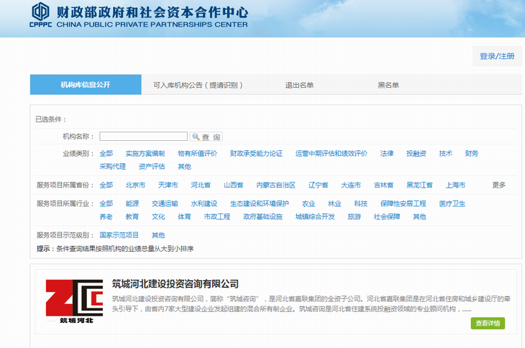The image size is (525, 348).
Task: Expand provinces list with 更多
Action: coord(498,185)
